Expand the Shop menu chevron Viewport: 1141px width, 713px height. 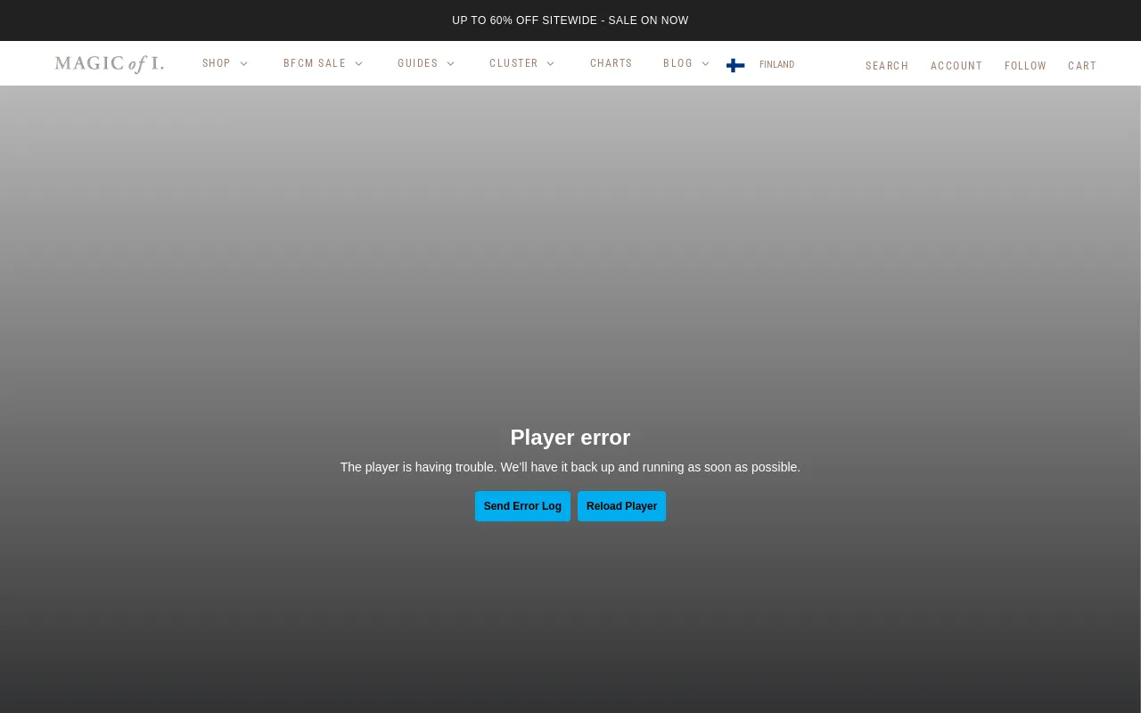244,64
